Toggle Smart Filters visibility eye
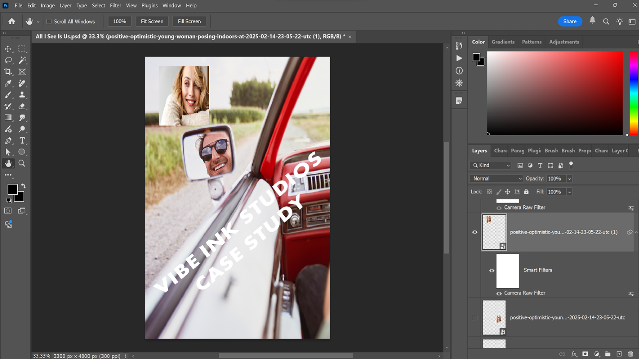 click(492, 270)
